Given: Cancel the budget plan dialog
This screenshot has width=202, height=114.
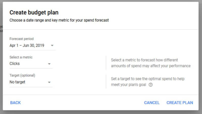Looking at the screenshot, I should [152, 103].
